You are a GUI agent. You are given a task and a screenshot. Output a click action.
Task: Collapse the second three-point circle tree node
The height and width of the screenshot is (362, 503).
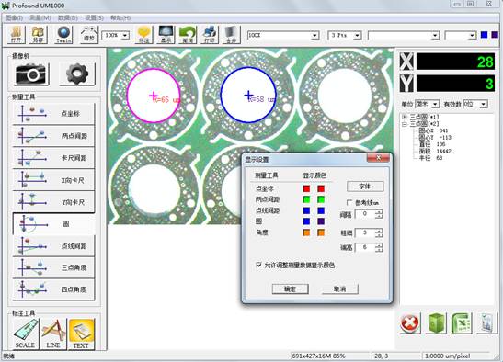tap(405, 124)
